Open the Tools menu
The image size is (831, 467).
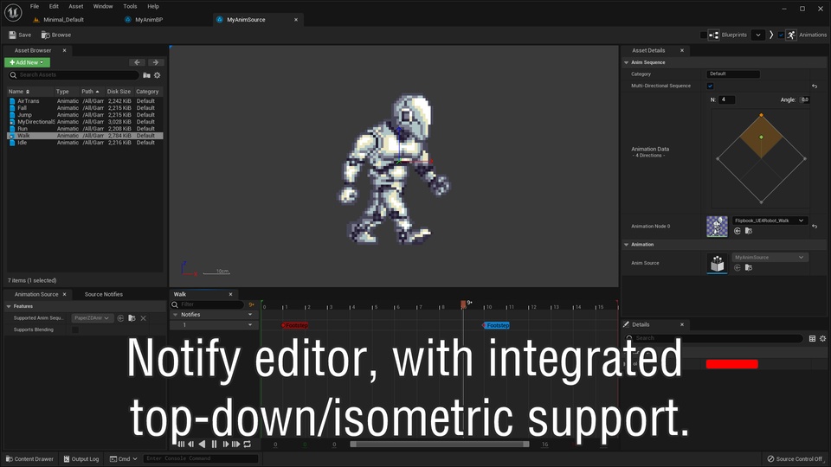tap(130, 6)
